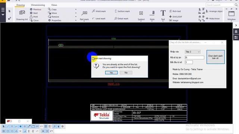Toggle the corner endpoint snap switch
Viewport: 239px width, 134px height.
click(x=25, y=131)
